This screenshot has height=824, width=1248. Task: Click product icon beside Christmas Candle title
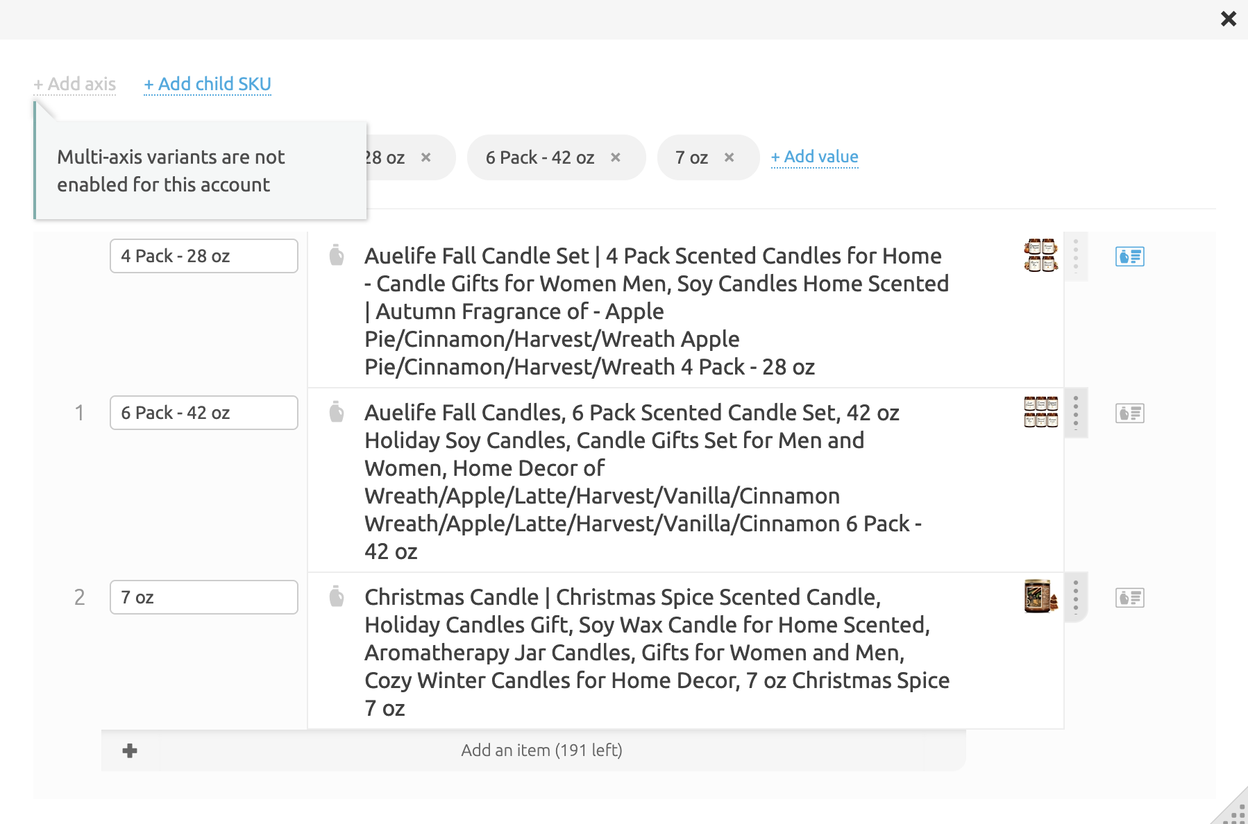(x=337, y=596)
